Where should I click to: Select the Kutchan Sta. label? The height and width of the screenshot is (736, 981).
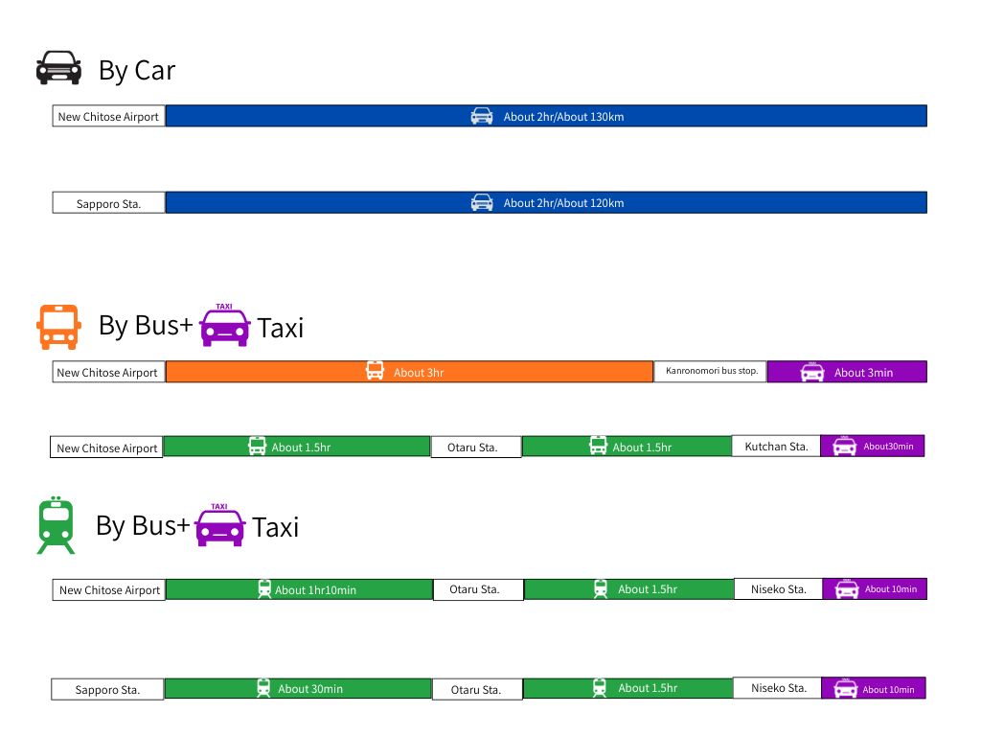(776, 446)
